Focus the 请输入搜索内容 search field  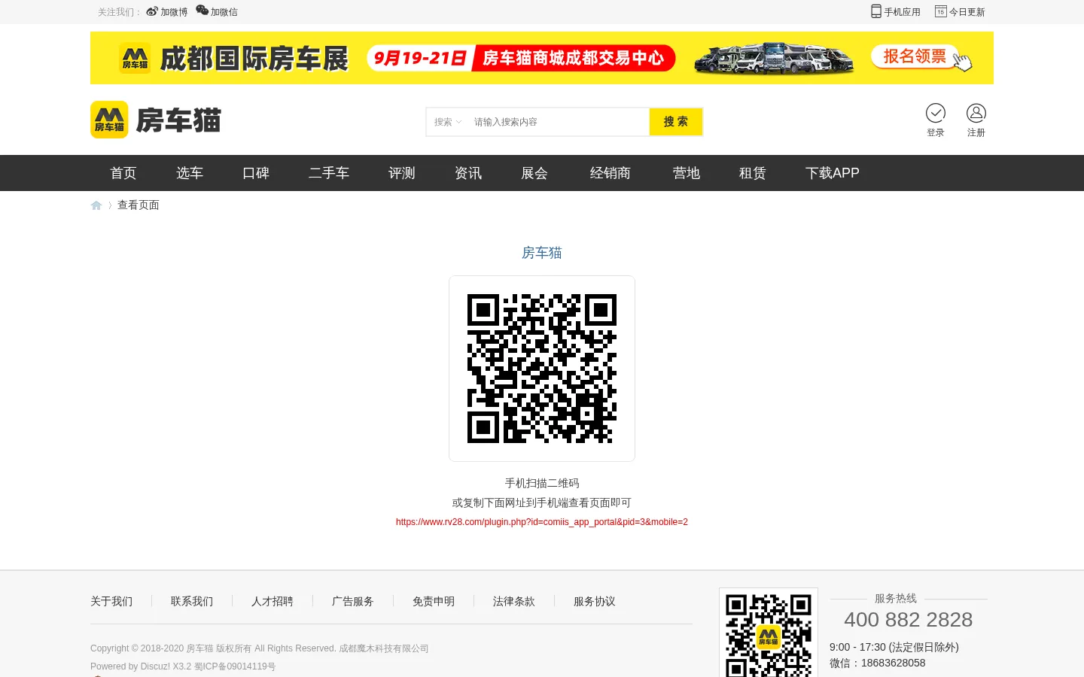559,122
